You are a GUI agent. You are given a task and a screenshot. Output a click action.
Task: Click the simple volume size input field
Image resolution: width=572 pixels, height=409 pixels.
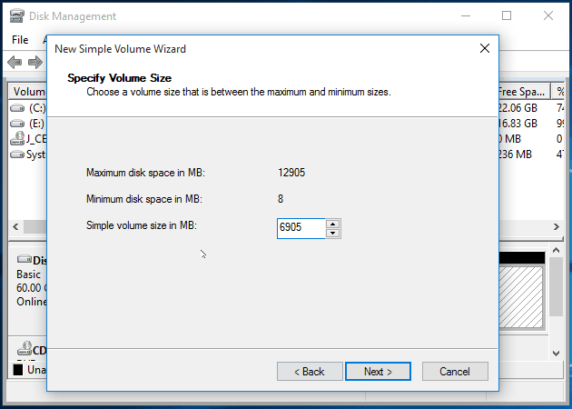[x=301, y=227]
